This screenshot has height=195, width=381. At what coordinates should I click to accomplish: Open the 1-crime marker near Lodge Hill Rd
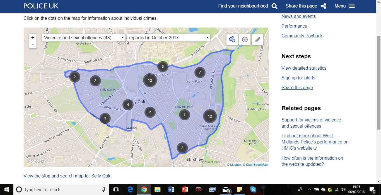[x=105, y=118]
